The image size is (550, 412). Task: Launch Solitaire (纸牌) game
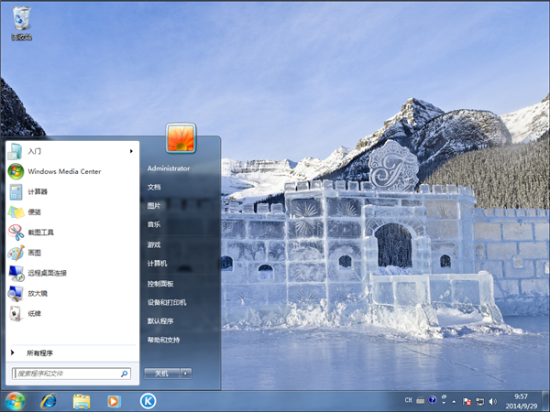click(34, 313)
